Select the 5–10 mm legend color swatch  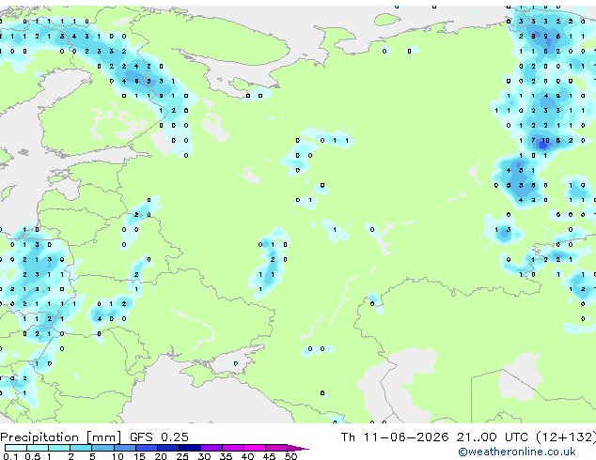click(x=102, y=448)
